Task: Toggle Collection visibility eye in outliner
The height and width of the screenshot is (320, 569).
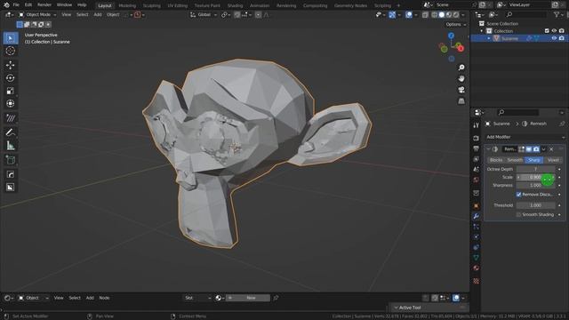Action: tap(554, 31)
